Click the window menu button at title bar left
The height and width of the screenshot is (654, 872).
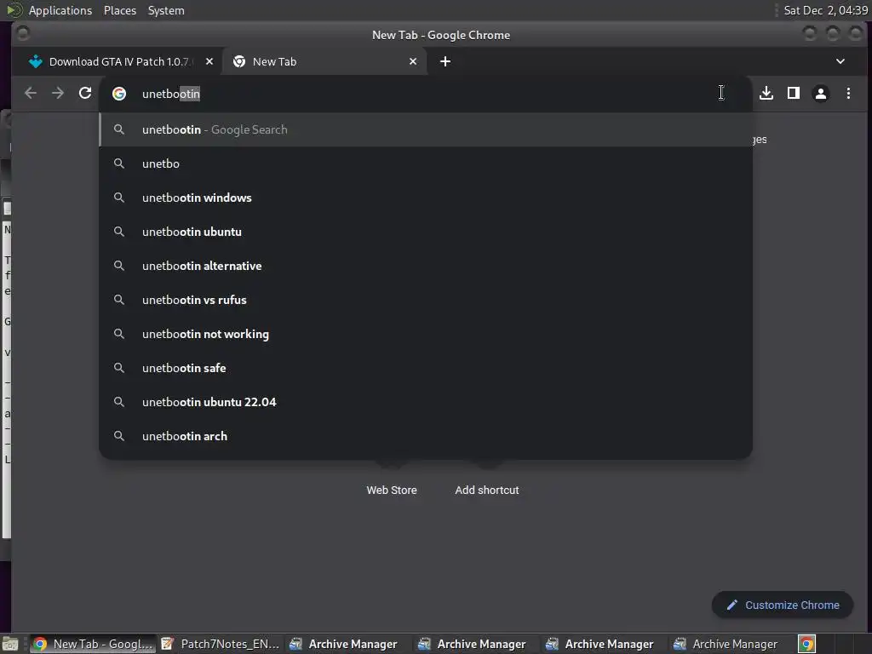click(x=23, y=34)
